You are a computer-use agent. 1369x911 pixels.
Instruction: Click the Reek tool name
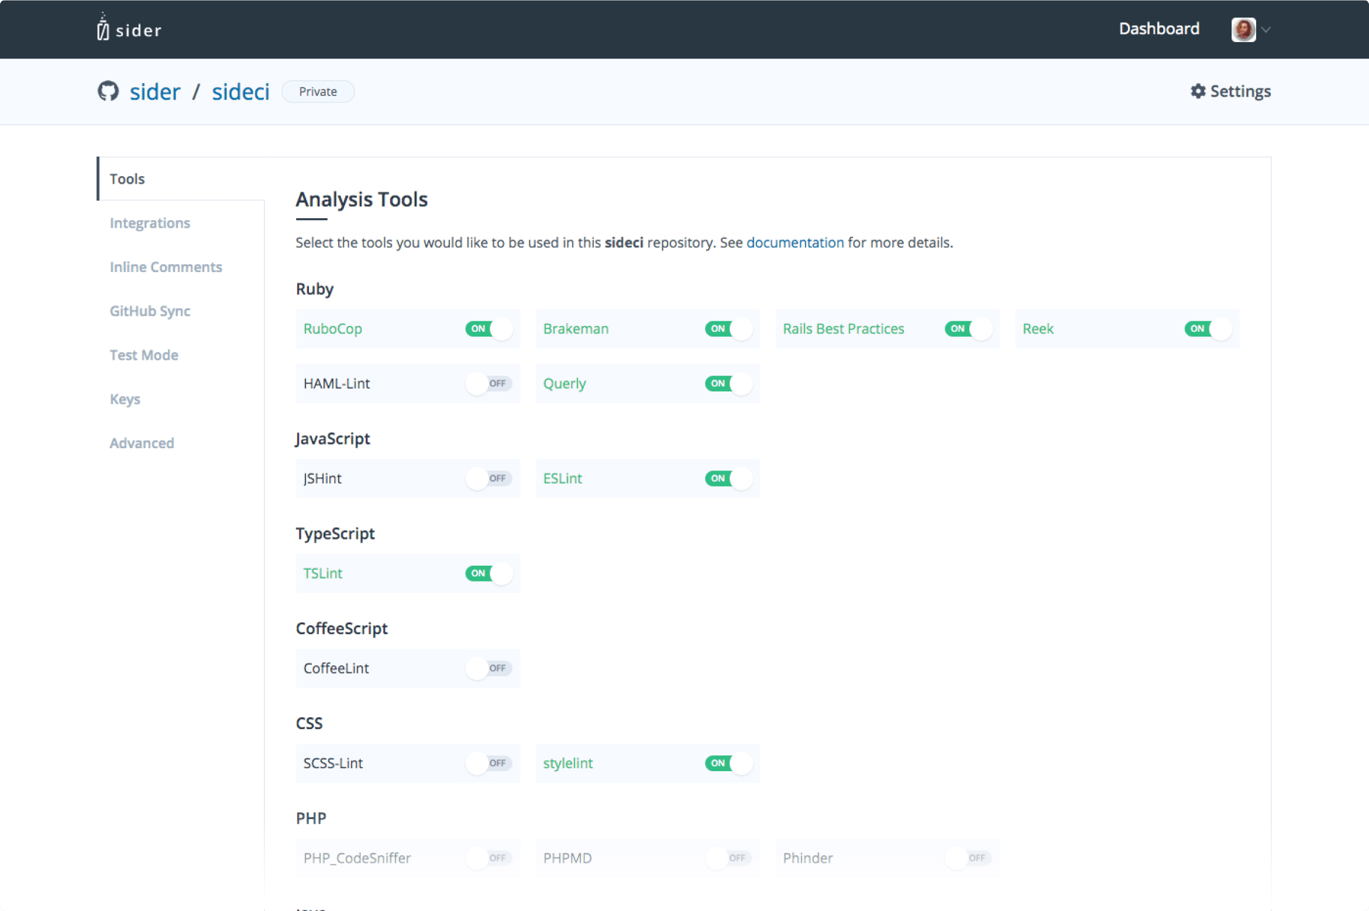click(1038, 329)
